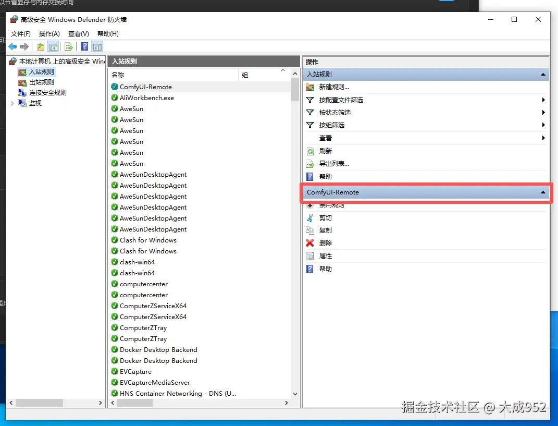Maximize the firewall window
The width and height of the screenshot is (558, 426).
[514, 19]
